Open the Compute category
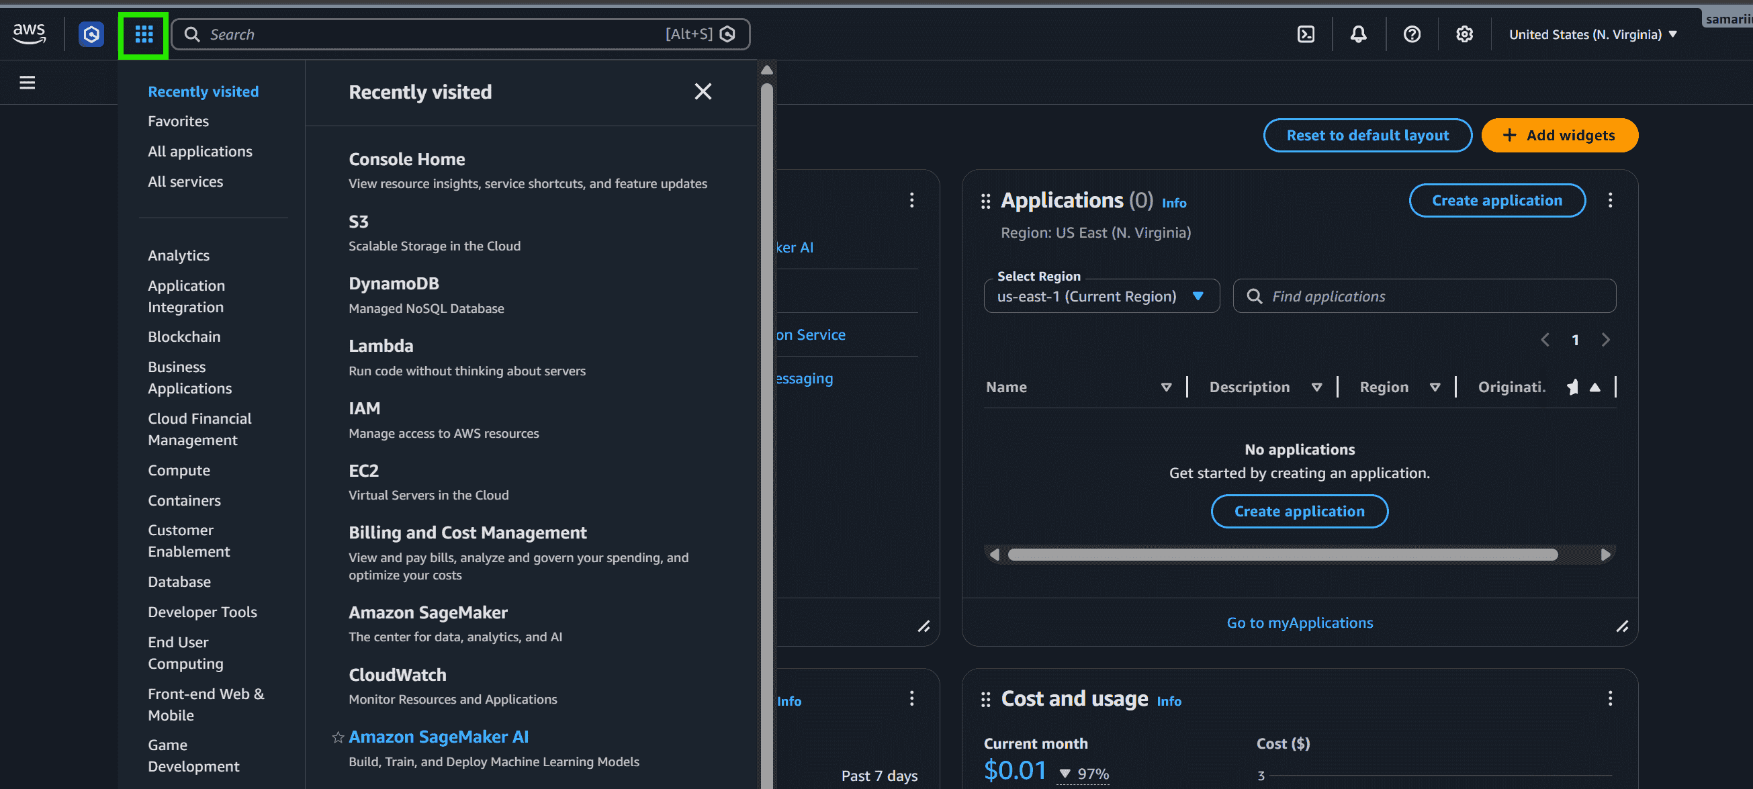1753x789 pixels. (x=179, y=470)
